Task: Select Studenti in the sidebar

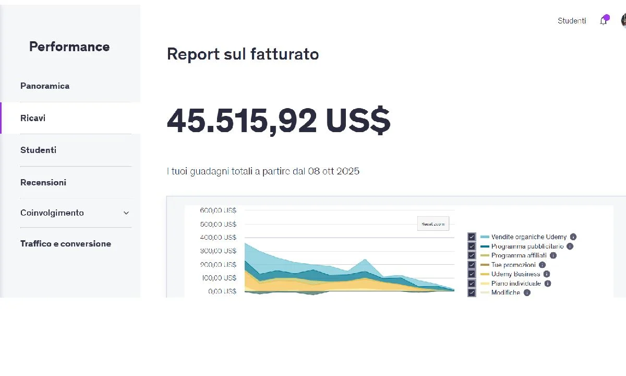Action: coord(38,150)
